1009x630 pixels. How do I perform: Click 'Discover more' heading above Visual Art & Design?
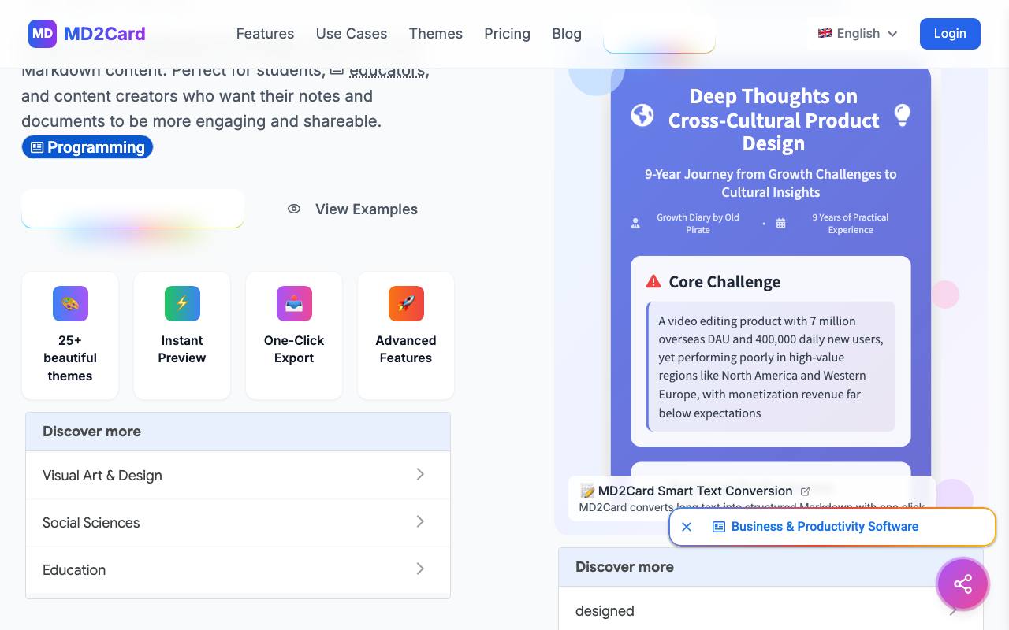(x=91, y=432)
